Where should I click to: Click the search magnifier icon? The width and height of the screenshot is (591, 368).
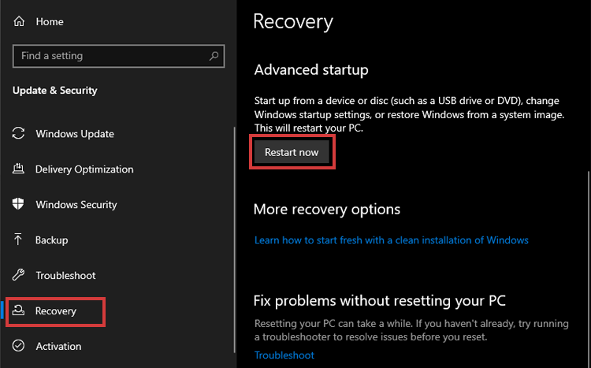click(x=214, y=56)
